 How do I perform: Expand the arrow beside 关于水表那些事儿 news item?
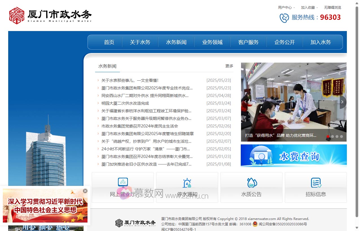[98, 80]
